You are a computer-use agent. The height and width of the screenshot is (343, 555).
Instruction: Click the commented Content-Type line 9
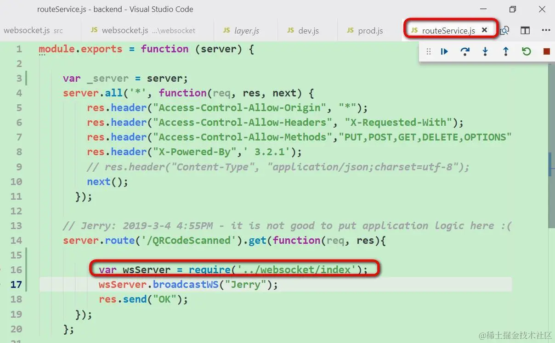[278, 167]
